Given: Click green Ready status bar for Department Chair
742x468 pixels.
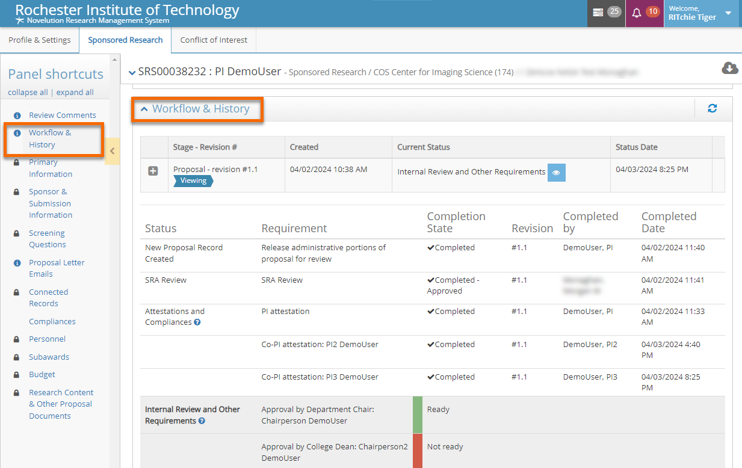Looking at the screenshot, I should 418,414.
